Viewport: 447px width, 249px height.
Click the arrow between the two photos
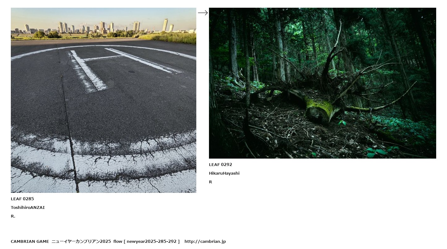203,13
